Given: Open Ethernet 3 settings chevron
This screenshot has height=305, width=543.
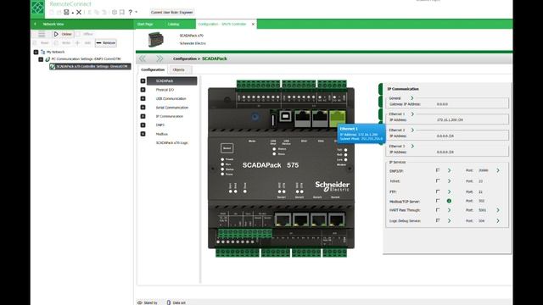Looking at the screenshot, I should point(412,147).
